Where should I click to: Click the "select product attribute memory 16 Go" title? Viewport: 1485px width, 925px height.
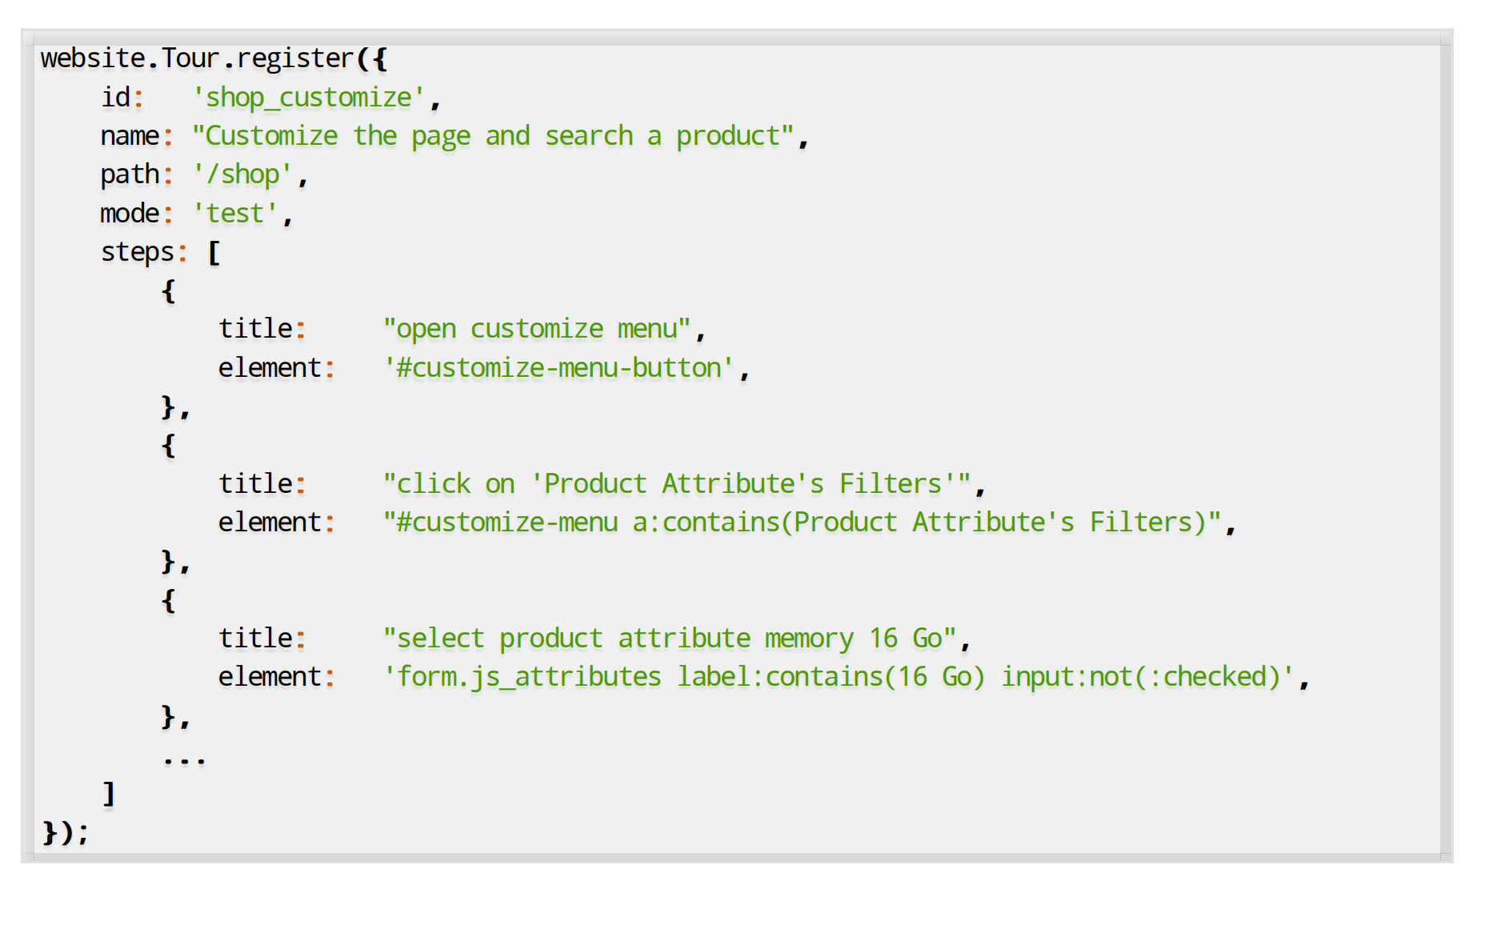(x=669, y=639)
